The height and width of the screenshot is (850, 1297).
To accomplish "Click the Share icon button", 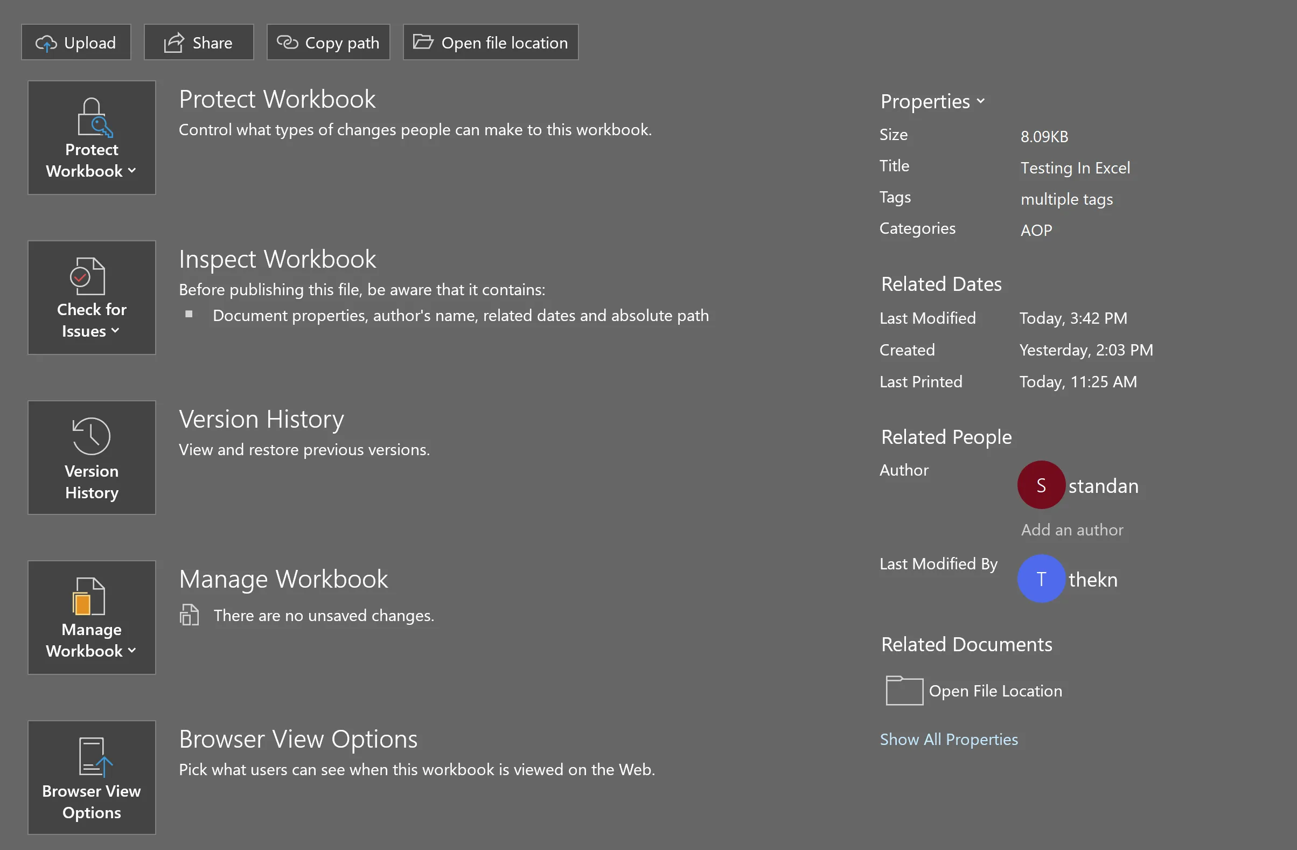I will coord(198,41).
